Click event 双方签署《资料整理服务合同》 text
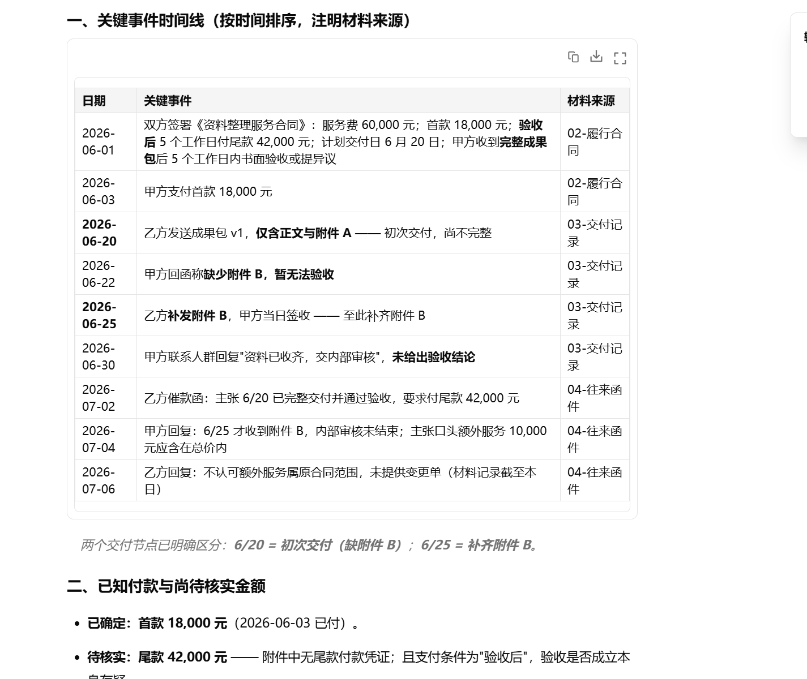 [345, 141]
